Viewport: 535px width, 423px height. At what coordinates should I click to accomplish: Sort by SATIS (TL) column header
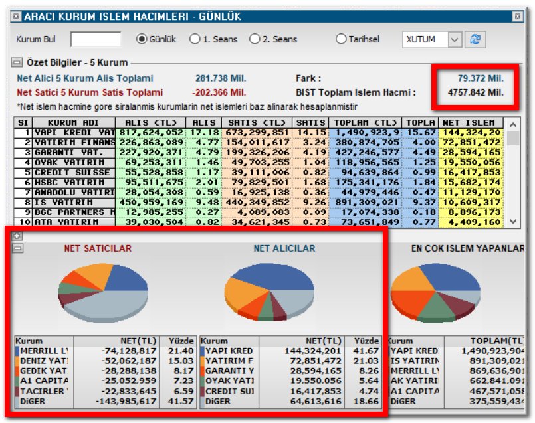click(257, 122)
